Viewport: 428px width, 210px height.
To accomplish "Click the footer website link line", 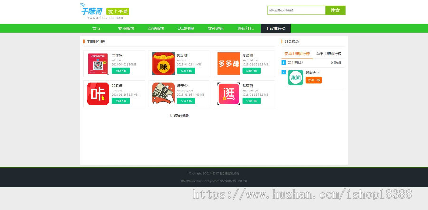I will tap(214, 181).
